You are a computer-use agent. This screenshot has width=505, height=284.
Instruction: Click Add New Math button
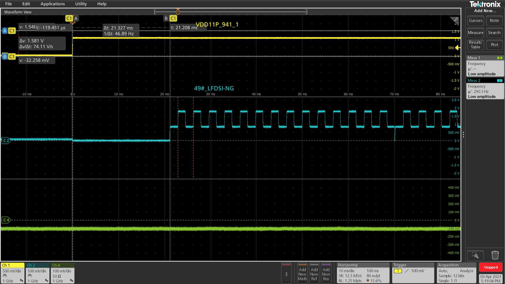pos(302,273)
